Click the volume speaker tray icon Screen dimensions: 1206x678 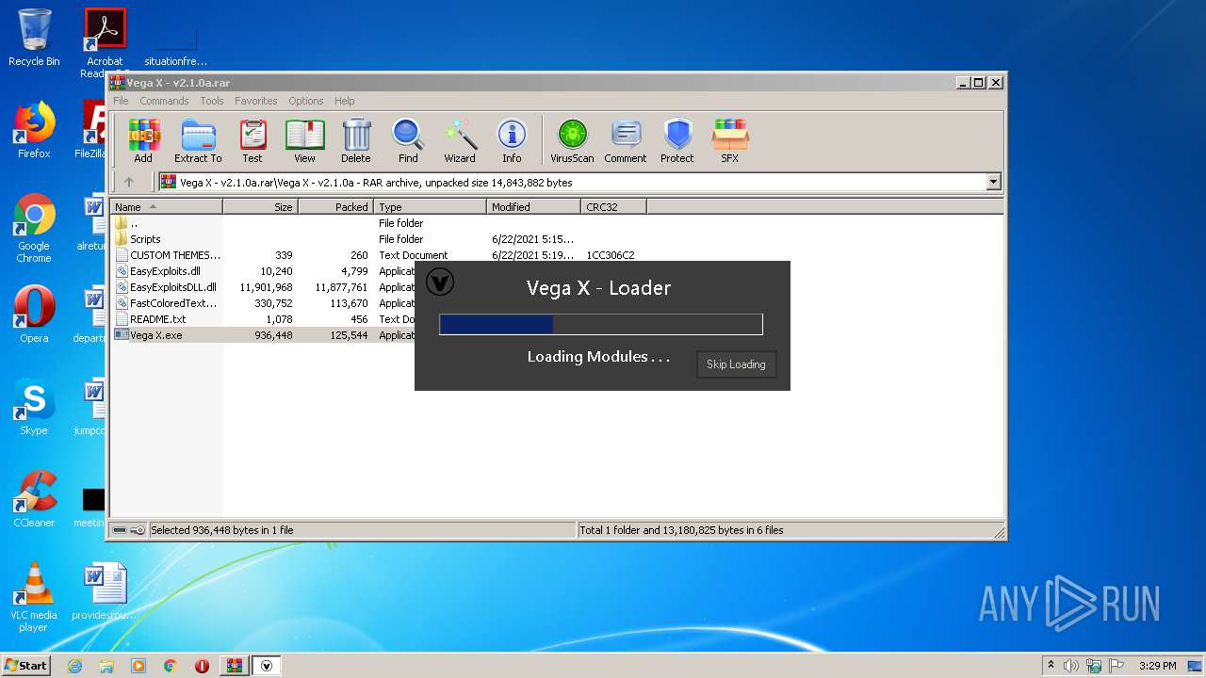pyautogui.click(x=1071, y=666)
